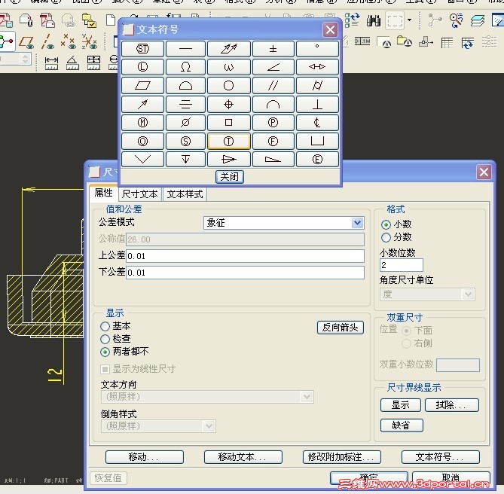
Task: Select 小数 format radio button
Action: (x=386, y=224)
